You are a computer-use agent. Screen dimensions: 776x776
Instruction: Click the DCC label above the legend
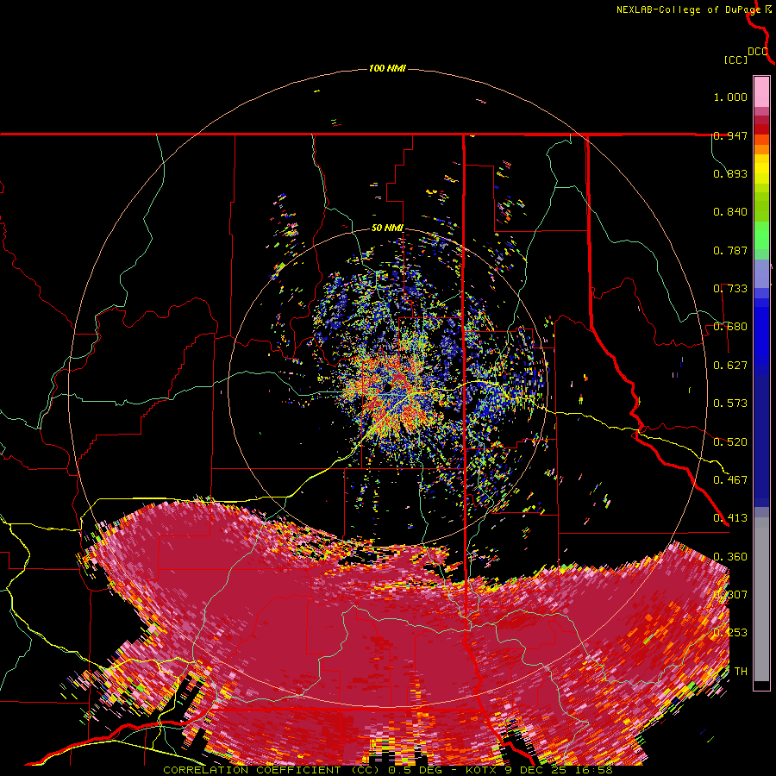coord(757,52)
